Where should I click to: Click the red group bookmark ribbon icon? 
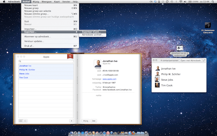(70, 56)
